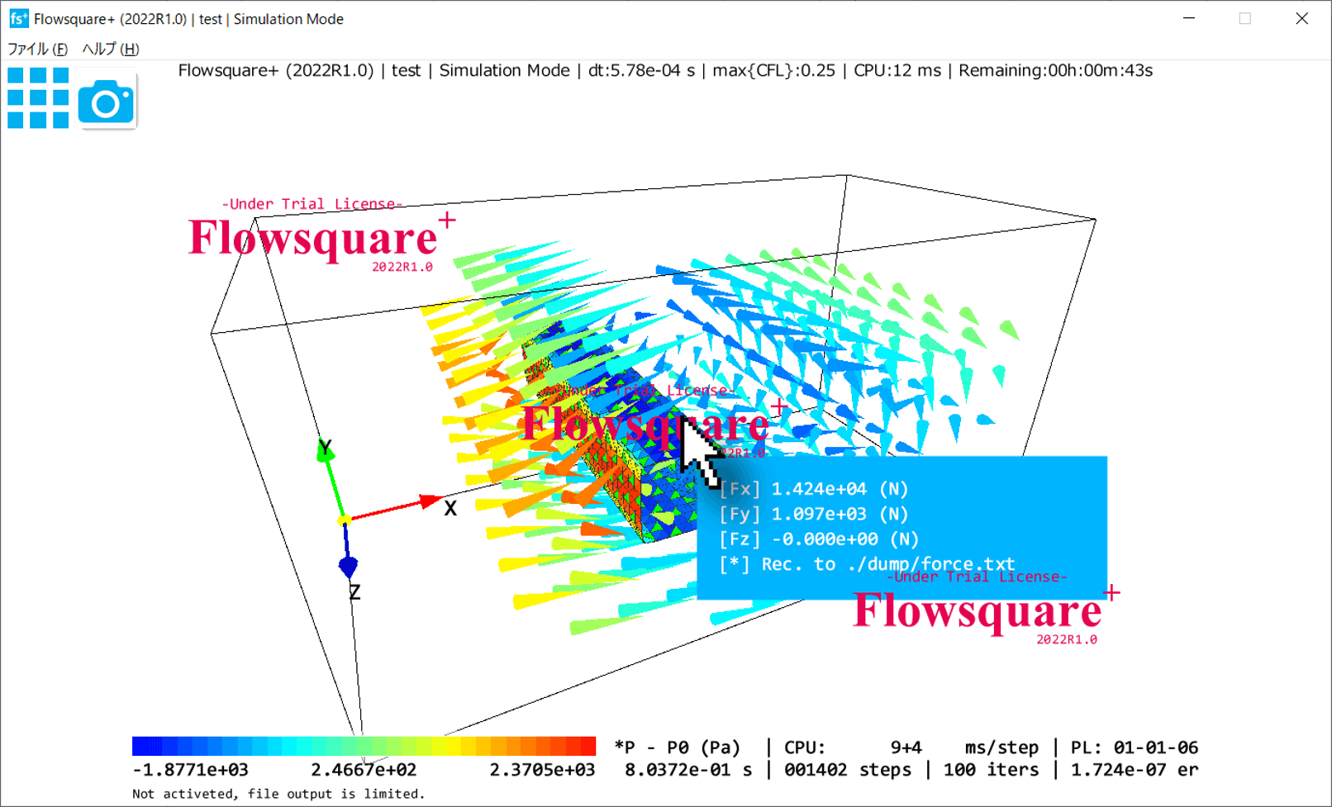Click the max{CFL}:0.25 status text
Image resolution: width=1332 pixels, height=807 pixels.
click(x=773, y=71)
